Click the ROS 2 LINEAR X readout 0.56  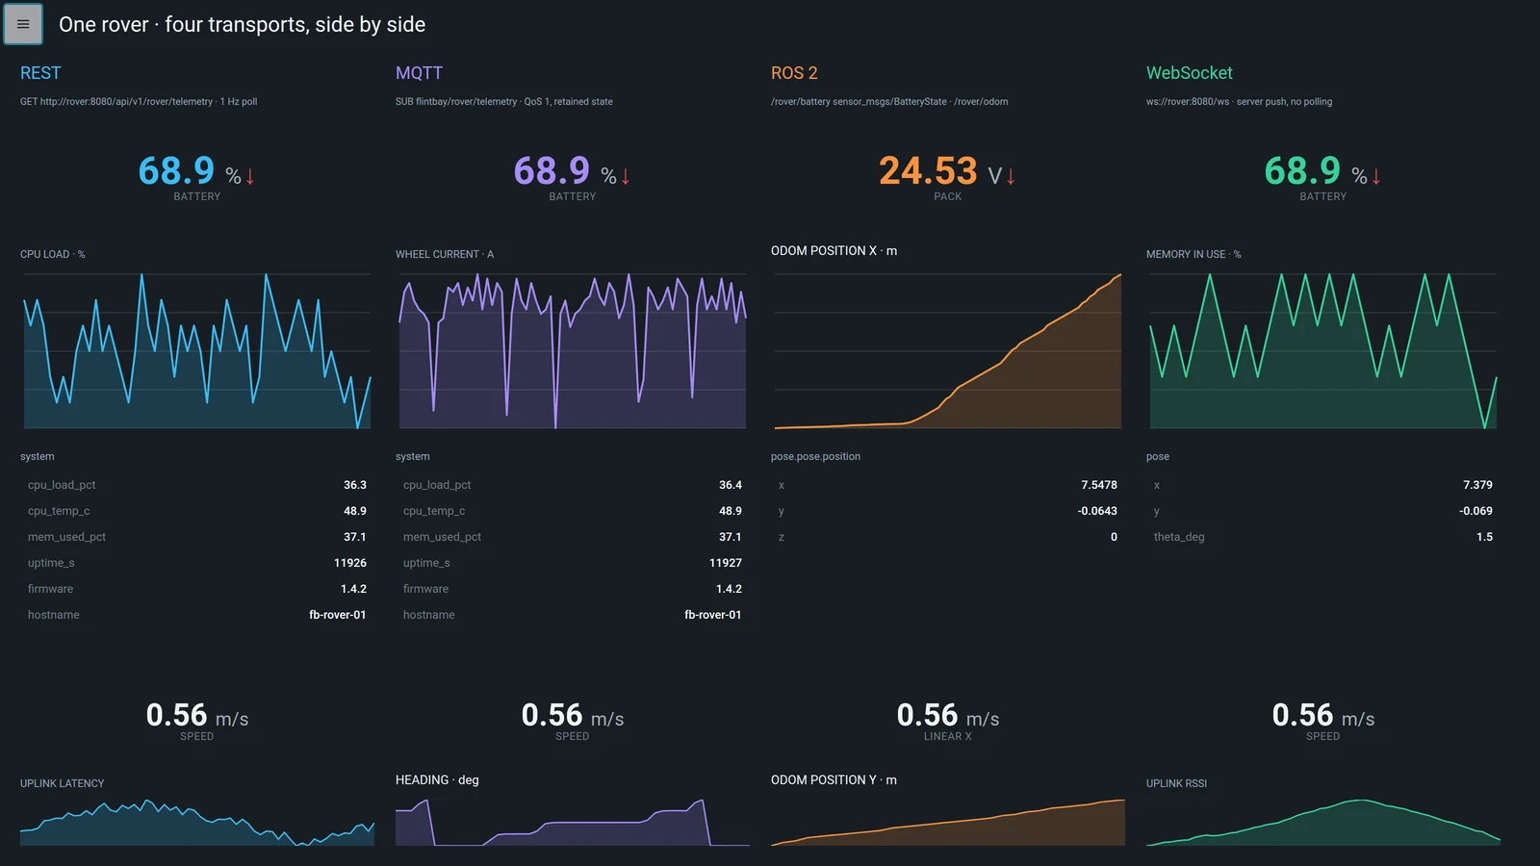coord(948,716)
